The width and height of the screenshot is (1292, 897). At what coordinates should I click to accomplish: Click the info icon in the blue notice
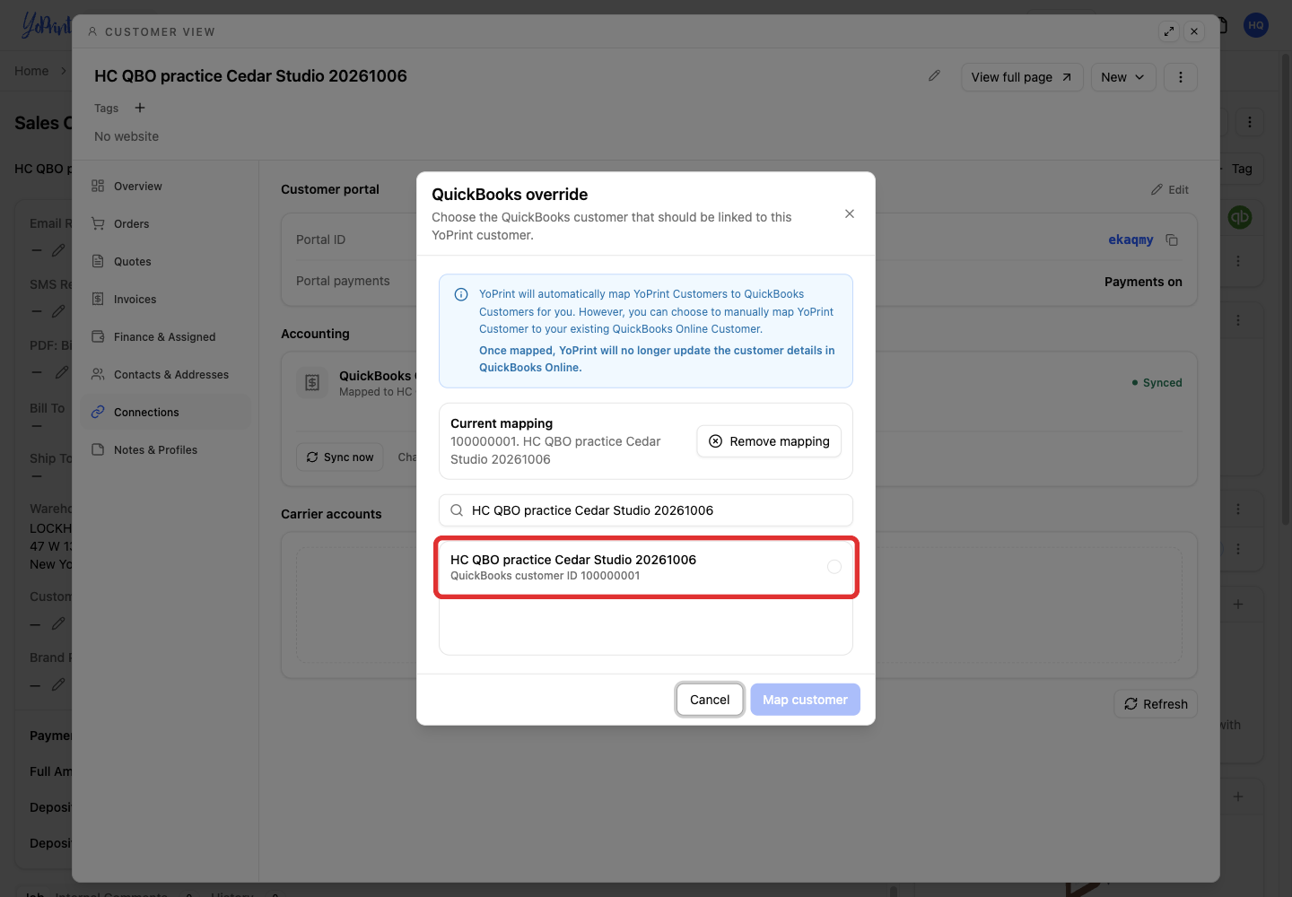click(461, 294)
